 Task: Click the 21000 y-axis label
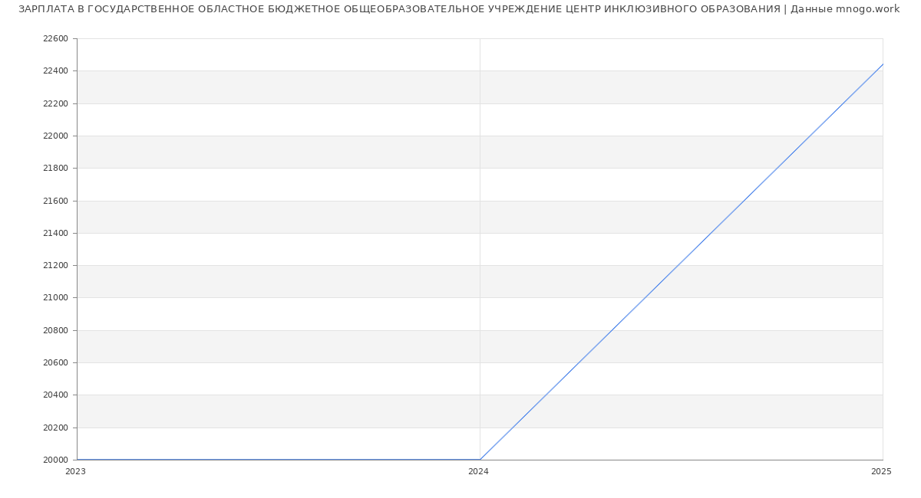55,298
